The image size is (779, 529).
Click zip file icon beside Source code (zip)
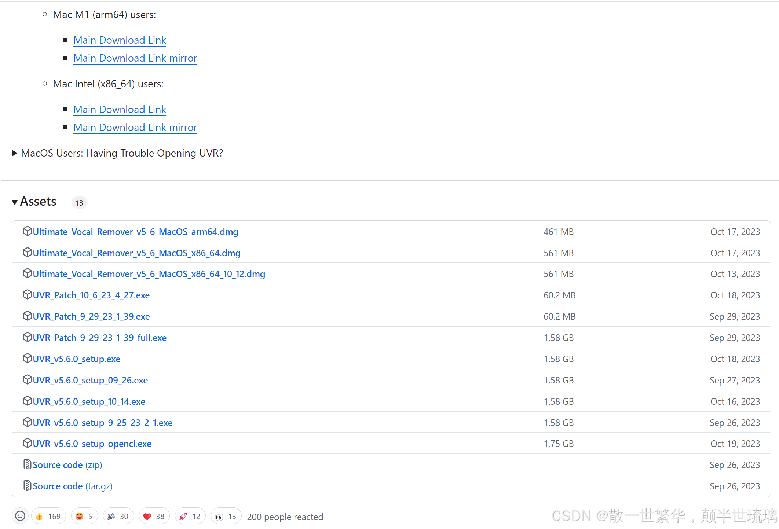[27, 464]
